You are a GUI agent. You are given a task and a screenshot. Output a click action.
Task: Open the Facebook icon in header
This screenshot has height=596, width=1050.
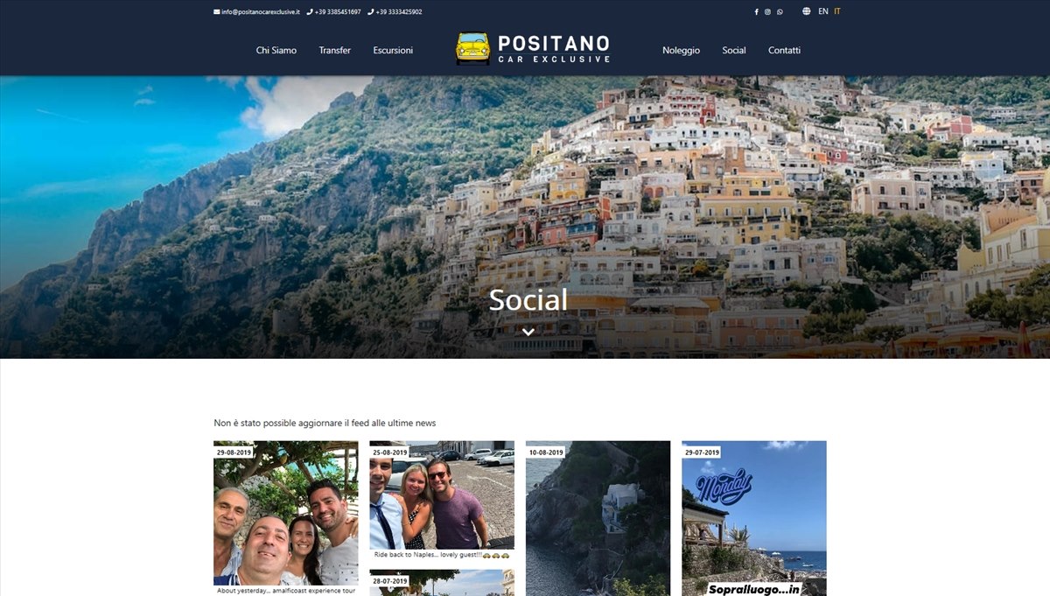pos(757,12)
